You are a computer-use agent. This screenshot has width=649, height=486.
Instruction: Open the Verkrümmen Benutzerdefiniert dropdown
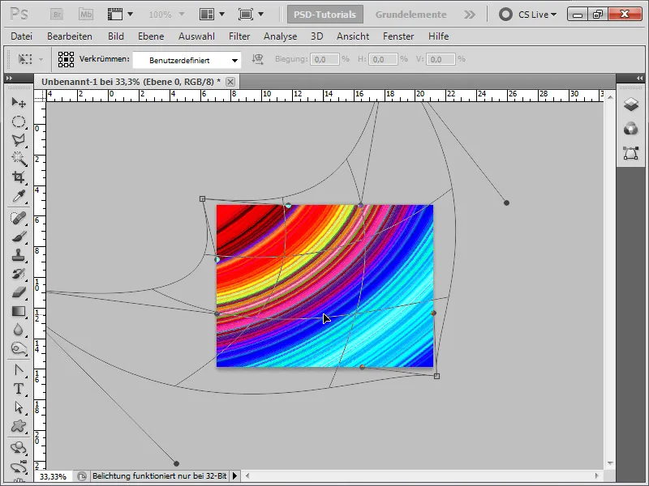(x=187, y=60)
